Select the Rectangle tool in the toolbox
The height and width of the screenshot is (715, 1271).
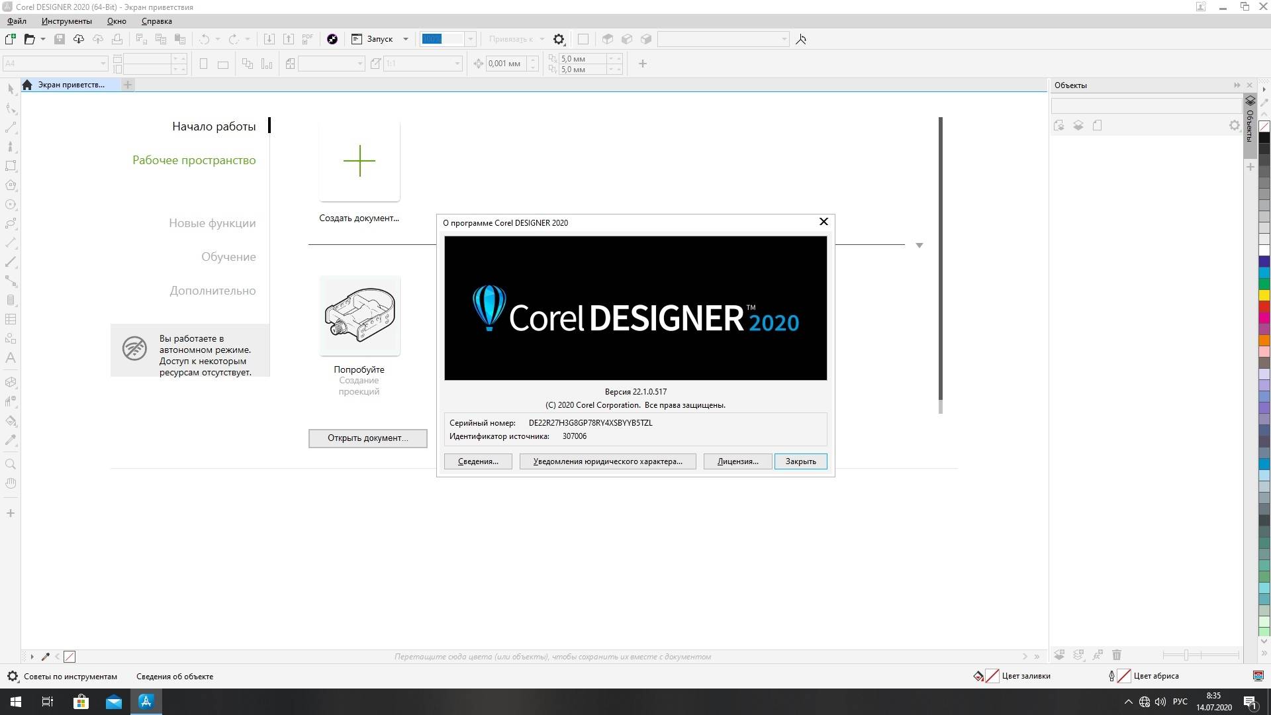11,166
